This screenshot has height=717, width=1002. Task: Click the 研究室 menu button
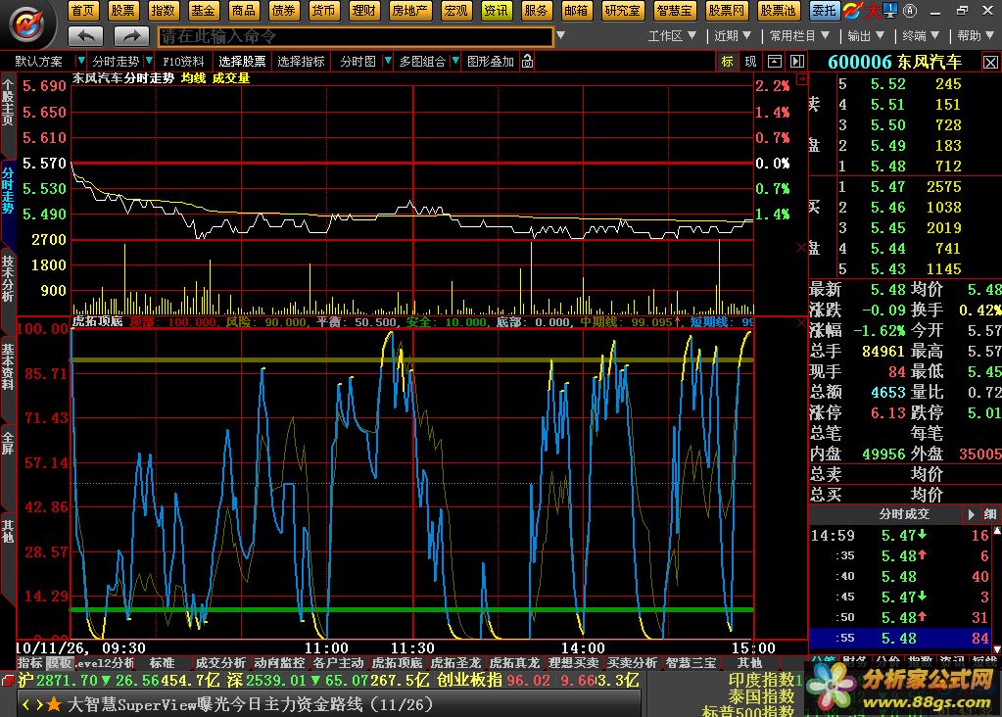tap(622, 10)
